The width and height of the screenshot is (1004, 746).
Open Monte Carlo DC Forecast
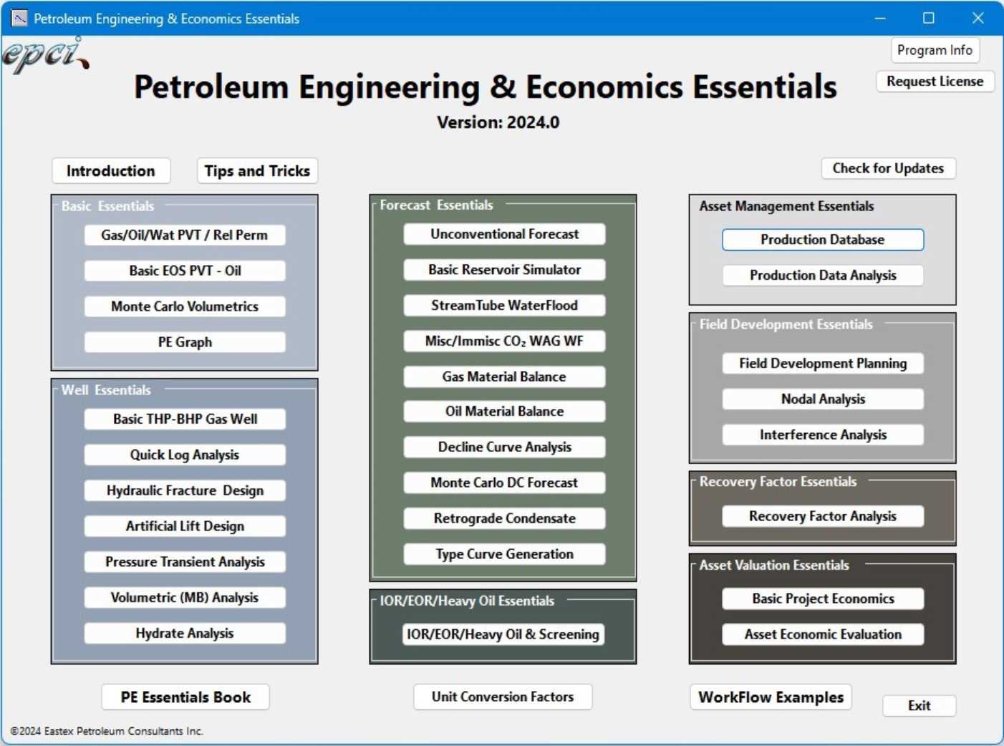504,483
